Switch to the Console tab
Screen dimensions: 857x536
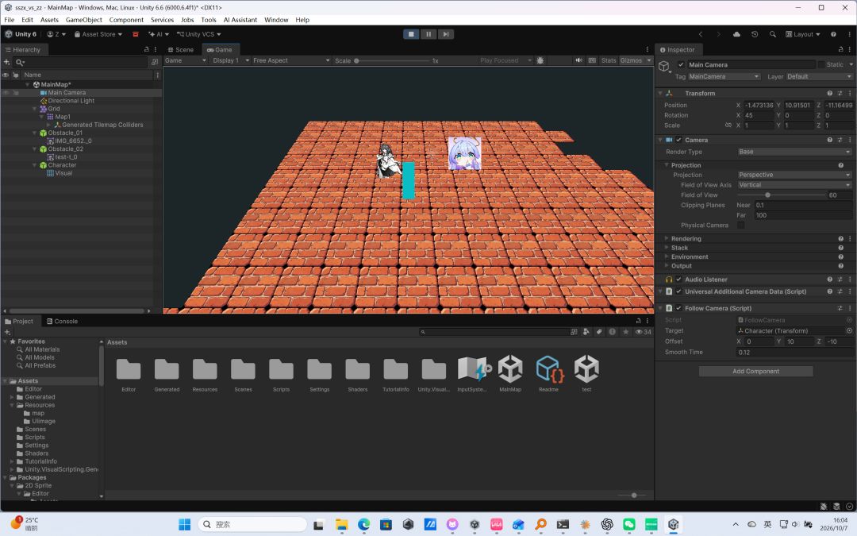tap(62, 322)
